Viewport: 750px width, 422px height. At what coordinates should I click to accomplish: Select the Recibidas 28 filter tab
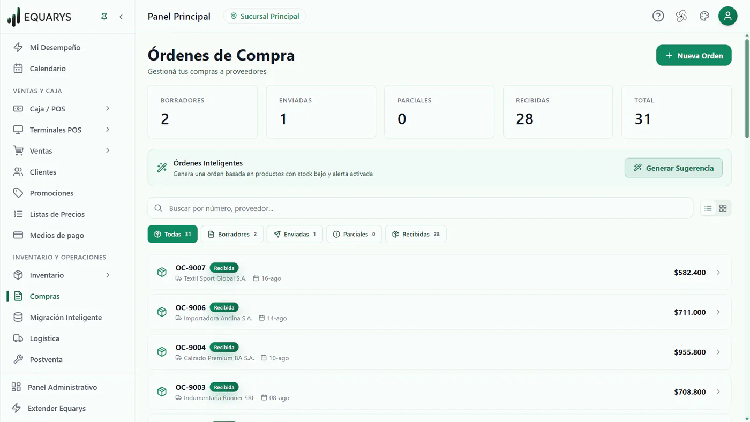[416, 234]
